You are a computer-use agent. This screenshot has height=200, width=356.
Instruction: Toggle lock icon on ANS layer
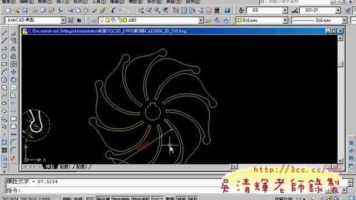click(x=120, y=20)
